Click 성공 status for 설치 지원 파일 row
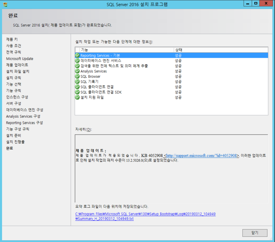 (x=178, y=97)
